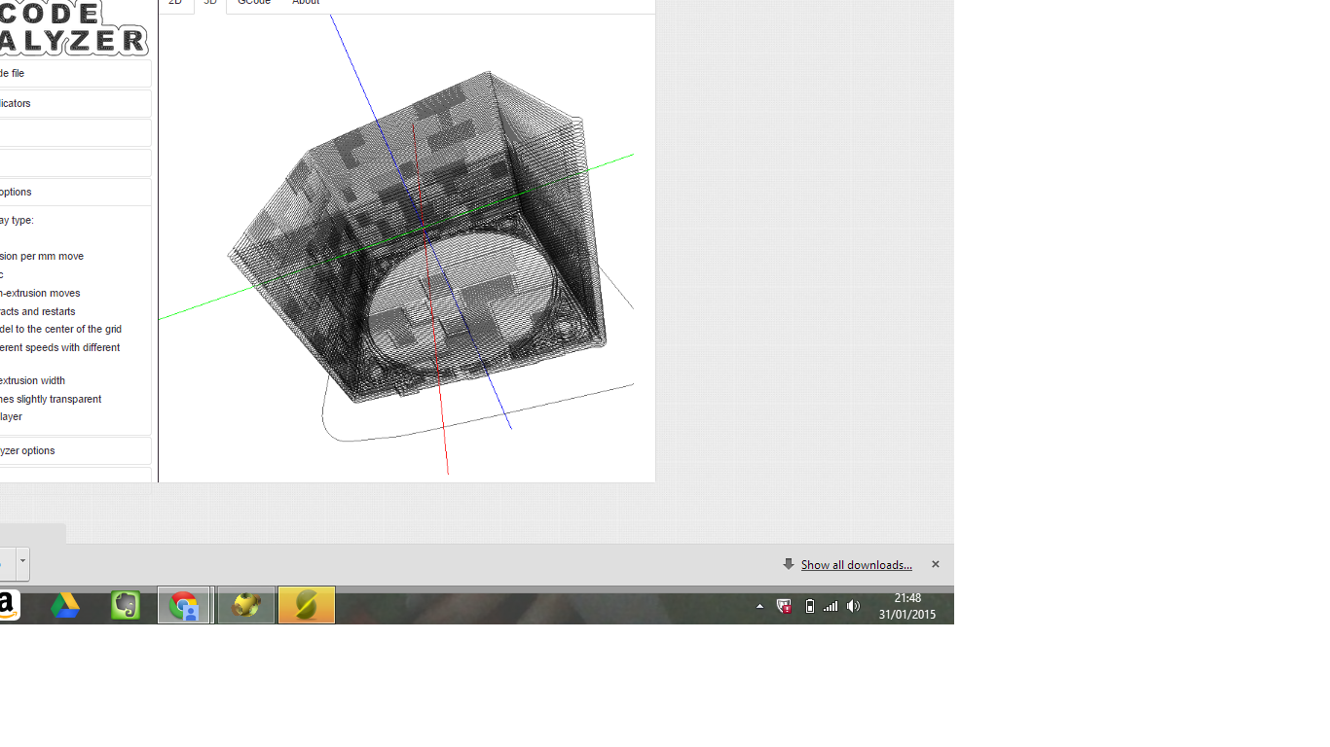This screenshot has width=1330, height=747.
Task: Click the 'del to the center of the grid' label
Action: [x=60, y=329]
